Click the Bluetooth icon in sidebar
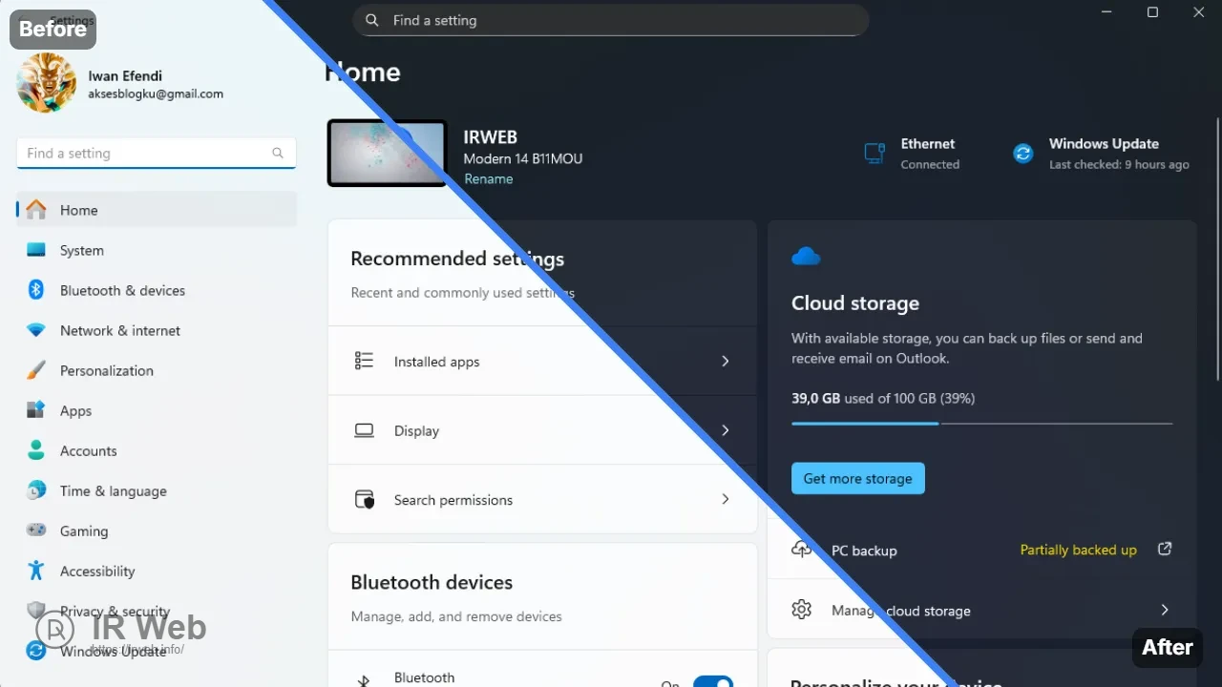Image resolution: width=1222 pixels, height=687 pixels. pos(36,290)
